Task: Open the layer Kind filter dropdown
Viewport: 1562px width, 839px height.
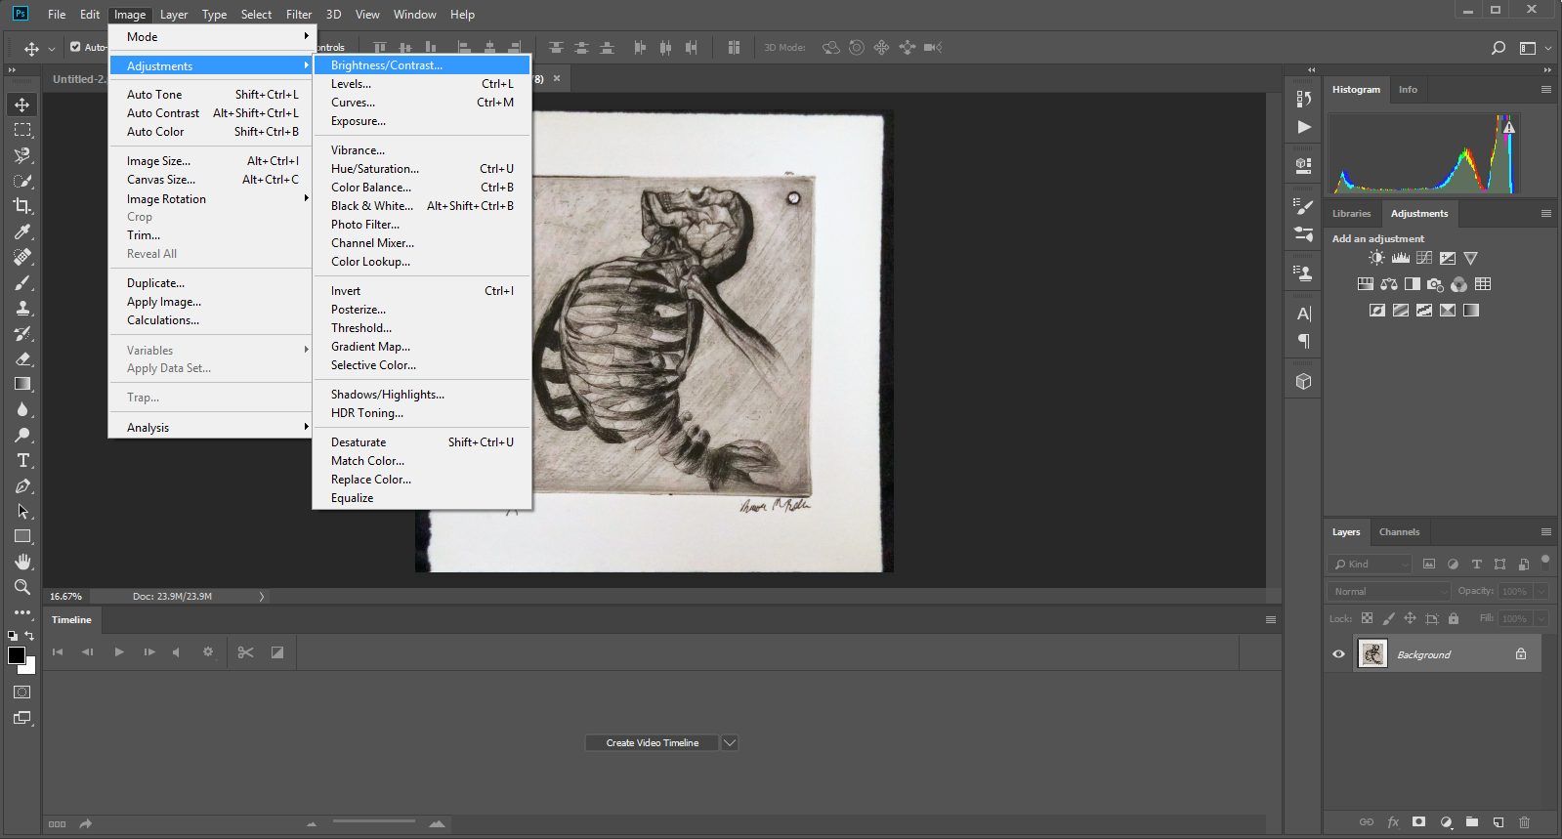Action: click(1370, 564)
